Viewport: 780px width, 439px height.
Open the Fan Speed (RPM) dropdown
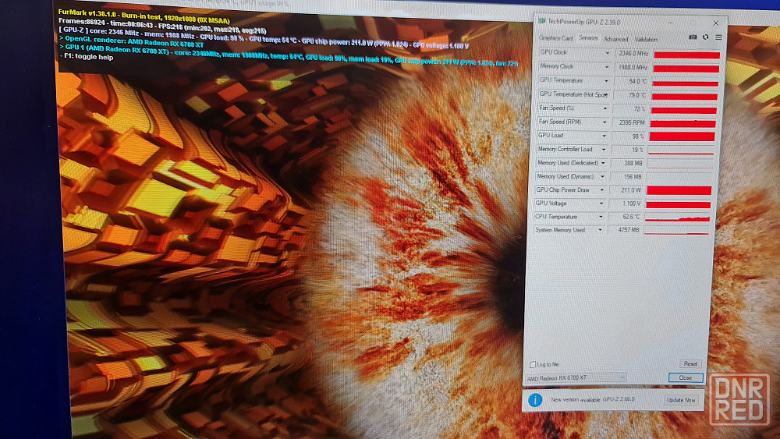point(604,122)
